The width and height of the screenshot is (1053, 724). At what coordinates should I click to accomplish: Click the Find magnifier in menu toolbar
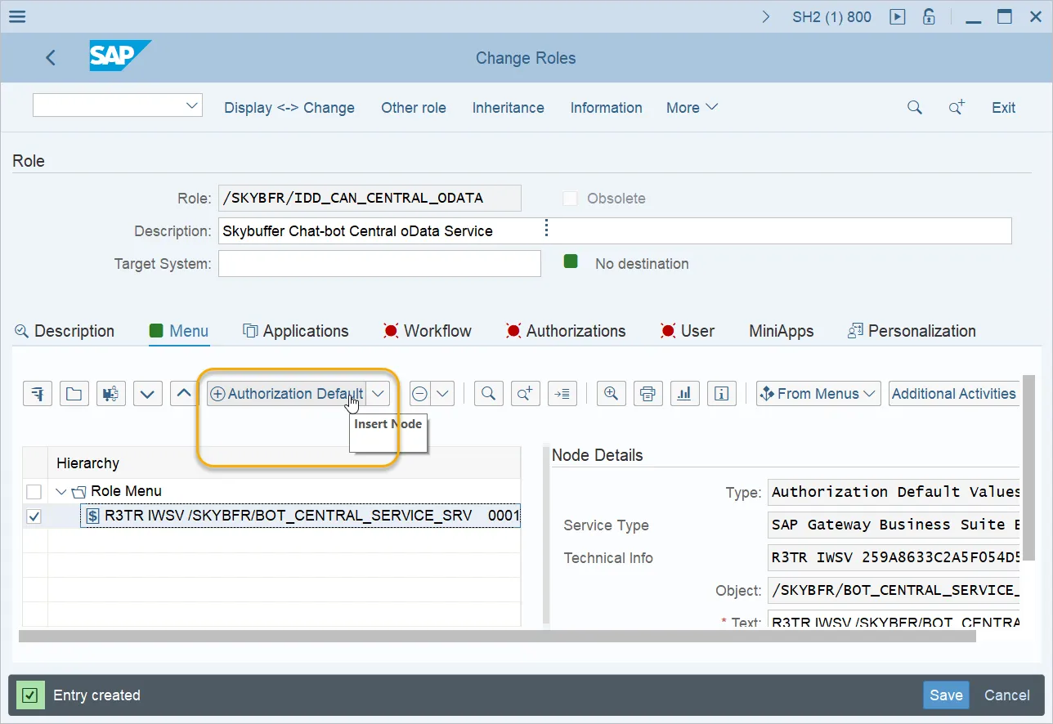pos(488,394)
